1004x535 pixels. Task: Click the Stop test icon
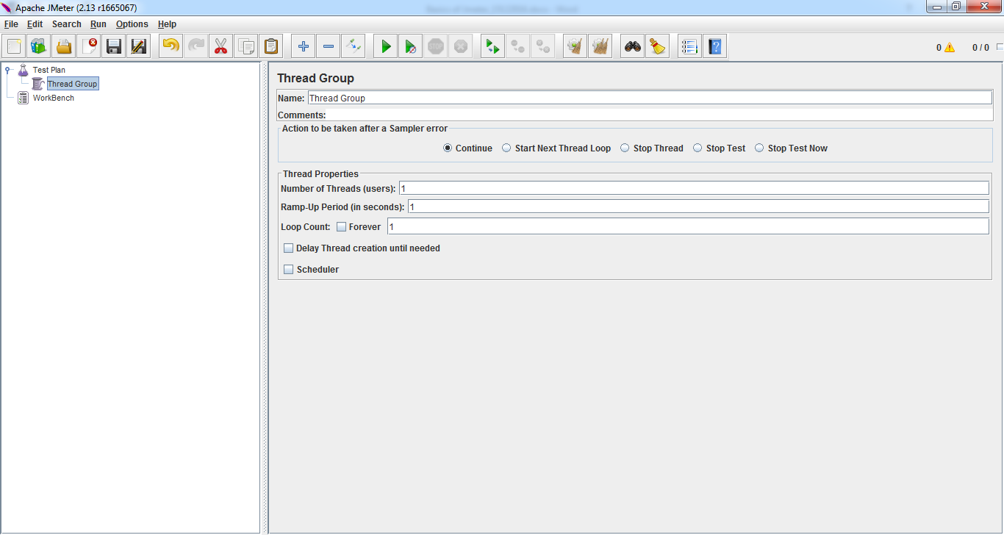coord(436,47)
